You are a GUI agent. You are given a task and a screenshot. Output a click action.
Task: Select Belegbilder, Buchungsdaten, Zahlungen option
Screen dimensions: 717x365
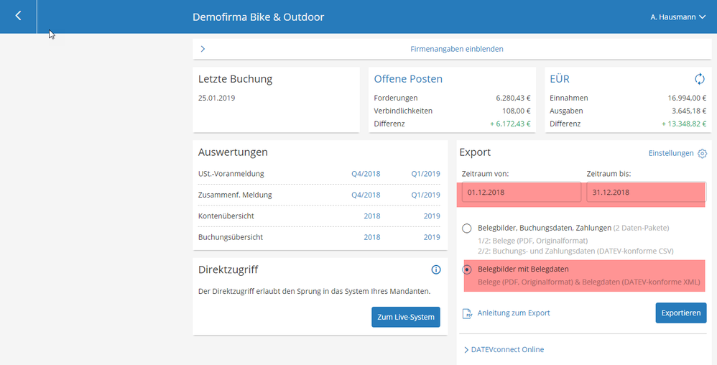pos(467,228)
